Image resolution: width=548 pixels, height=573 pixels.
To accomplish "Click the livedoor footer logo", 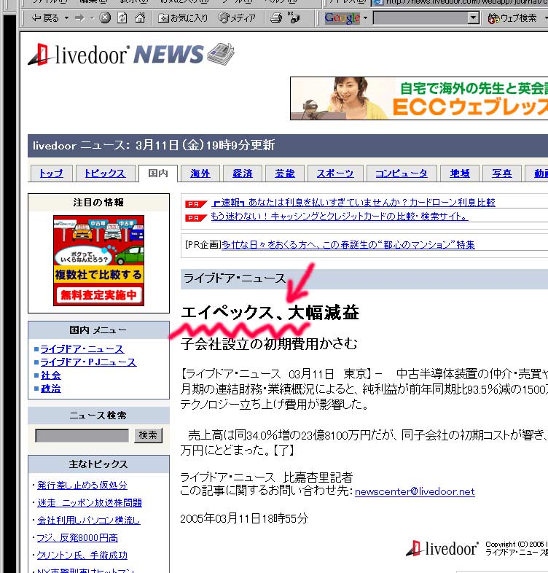I will [442, 548].
